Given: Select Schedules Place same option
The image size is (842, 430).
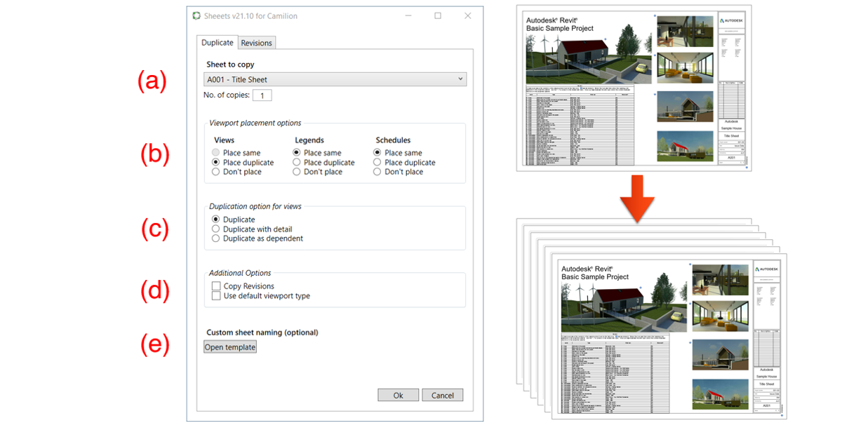Looking at the screenshot, I should 377,153.
